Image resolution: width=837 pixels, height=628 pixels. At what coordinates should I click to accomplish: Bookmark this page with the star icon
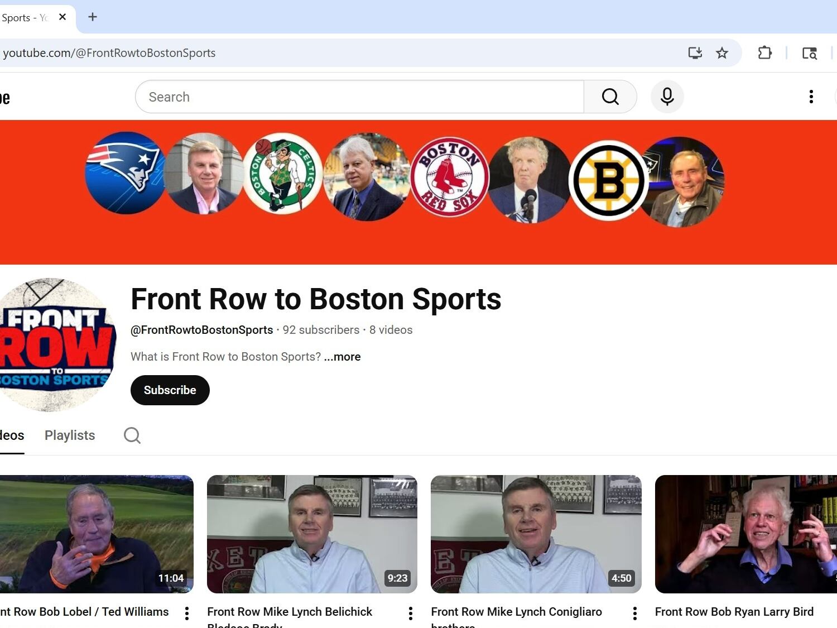pyautogui.click(x=722, y=52)
